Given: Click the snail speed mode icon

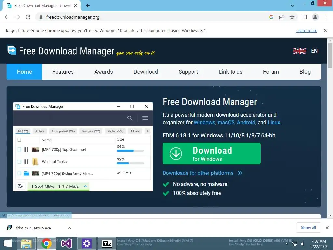Looking at the screenshot, I should pos(20,186).
